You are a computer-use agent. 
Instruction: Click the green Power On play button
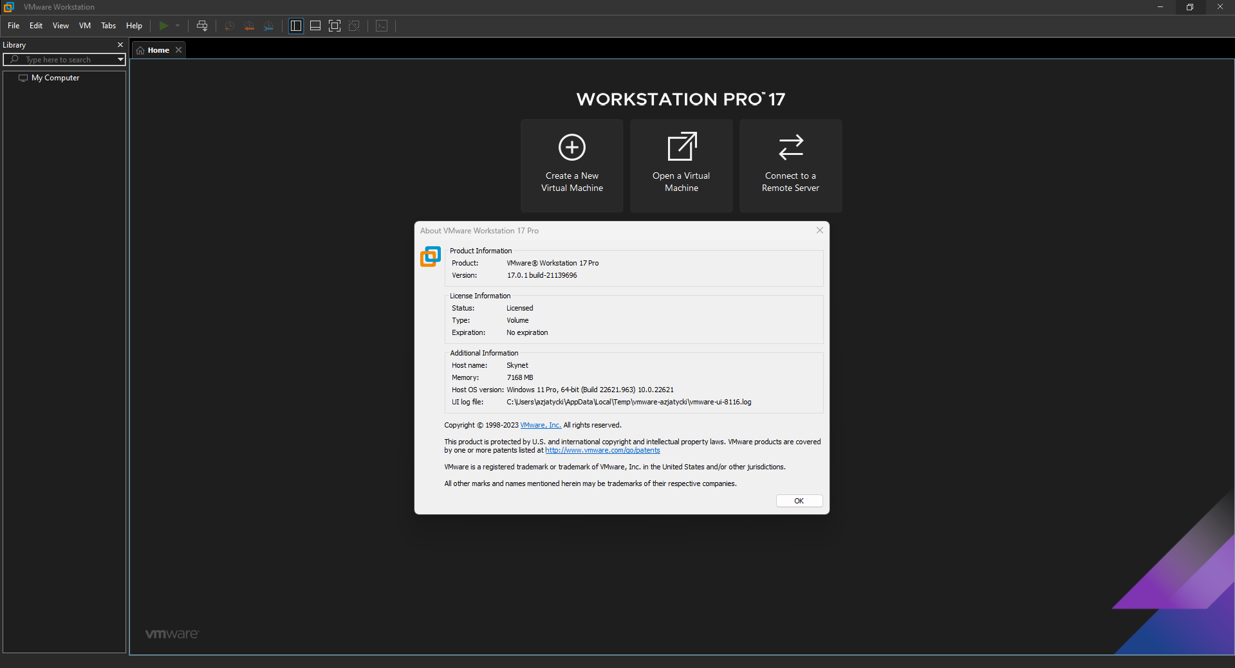coord(163,26)
